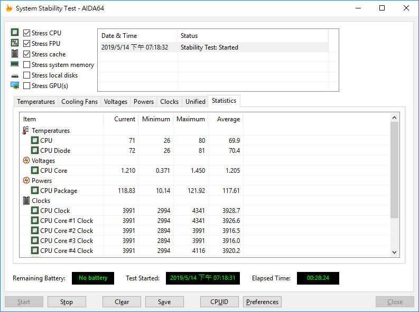Click the Elapsed Time value 00:28:24

[x=318, y=278]
